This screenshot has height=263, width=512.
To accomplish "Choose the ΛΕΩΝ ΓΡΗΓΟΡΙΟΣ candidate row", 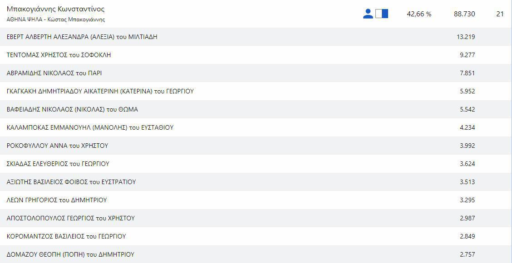I will point(57,200).
